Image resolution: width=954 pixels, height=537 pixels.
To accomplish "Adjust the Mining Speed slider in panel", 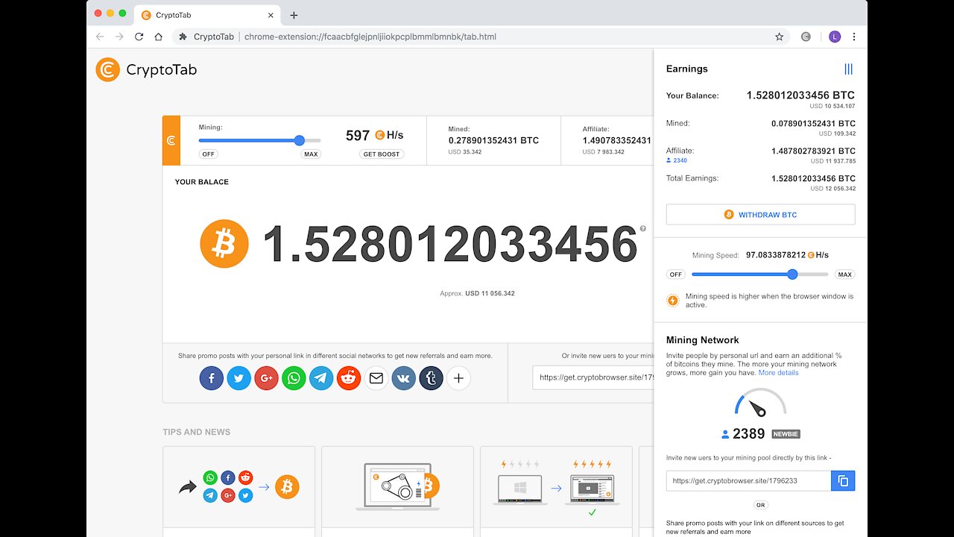I will tap(792, 274).
